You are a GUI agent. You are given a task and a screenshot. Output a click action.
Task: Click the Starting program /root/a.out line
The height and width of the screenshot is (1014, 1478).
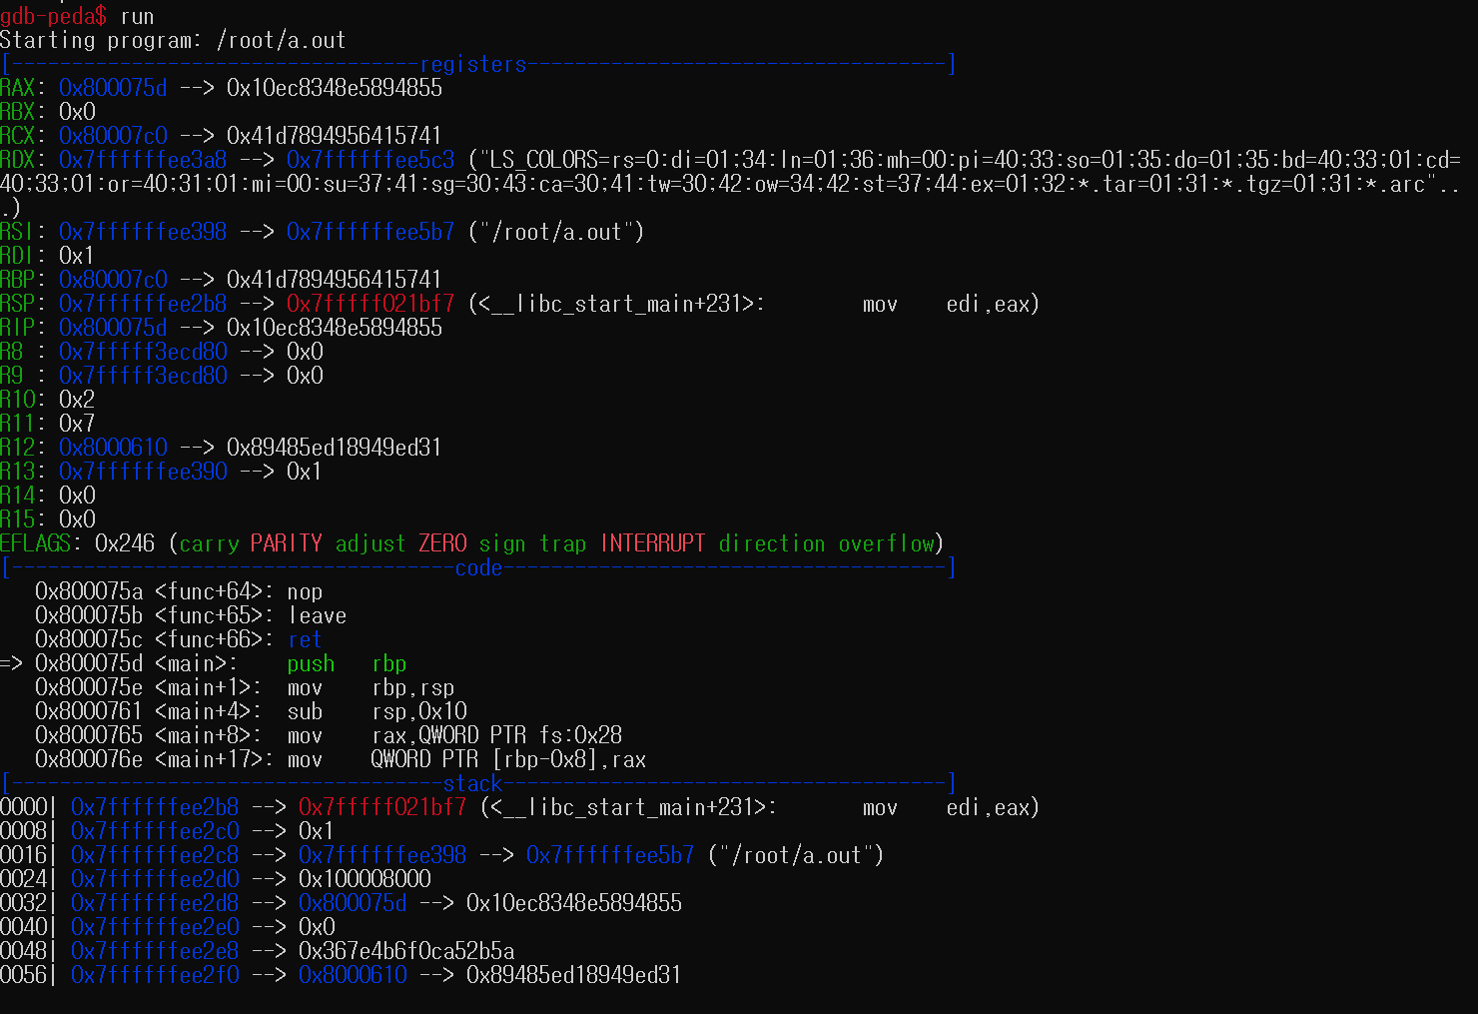(173, 40)
